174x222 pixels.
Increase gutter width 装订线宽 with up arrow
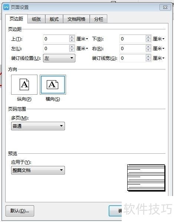(x=148, y=56)
